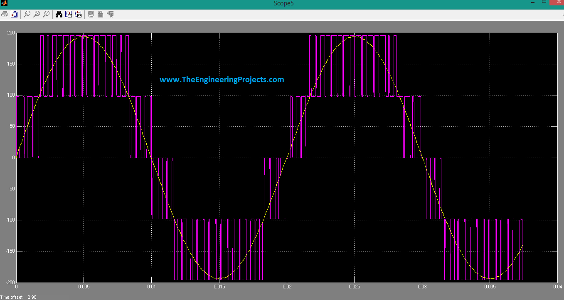Click the y-axis label 100
Viewport: 564px width, 300px height.
click(11, 95)
